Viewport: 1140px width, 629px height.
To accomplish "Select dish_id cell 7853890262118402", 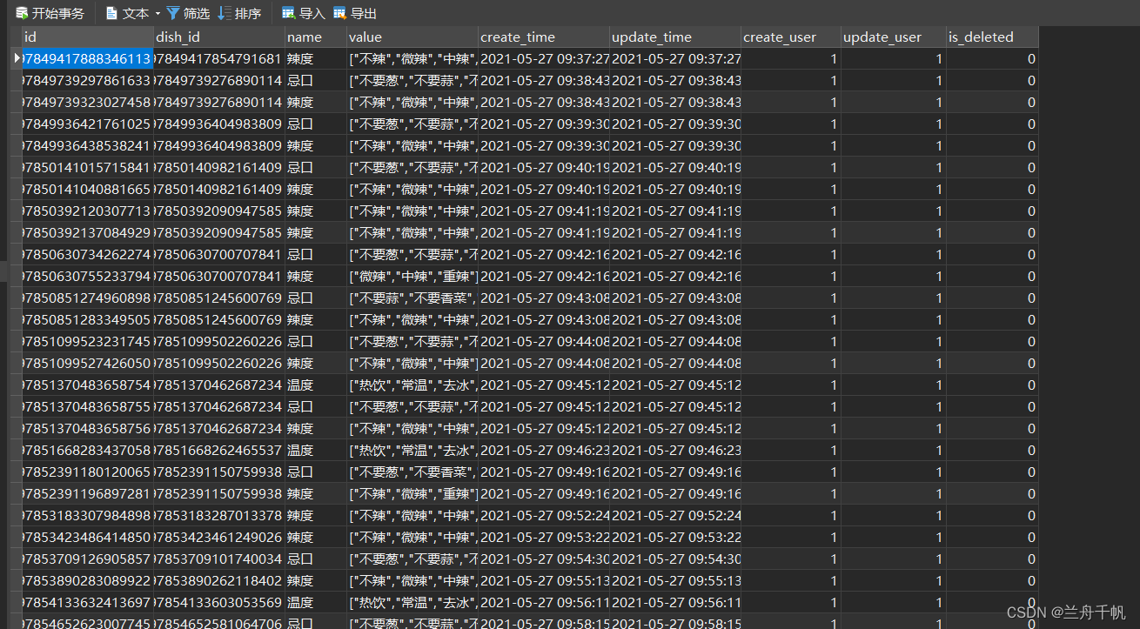I will point(219,580).
